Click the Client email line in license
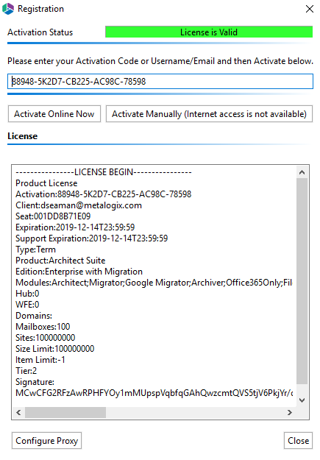This screenshot has width=320, height=460. click(x=79, y=205)
